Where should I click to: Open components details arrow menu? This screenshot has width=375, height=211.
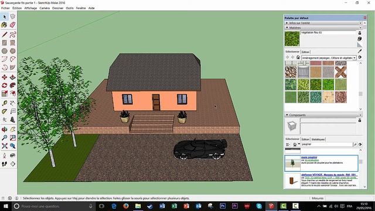tap(360, 145)
